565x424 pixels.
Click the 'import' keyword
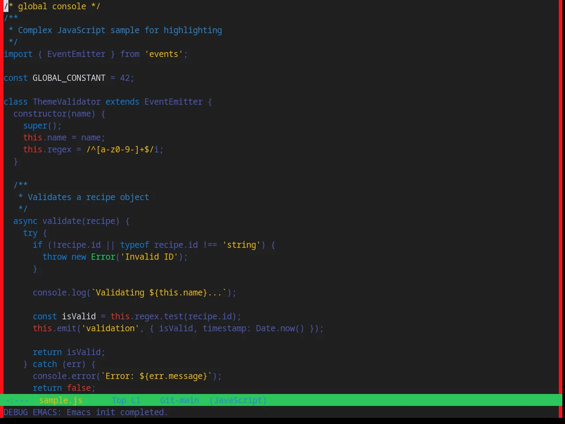point(18,54)
